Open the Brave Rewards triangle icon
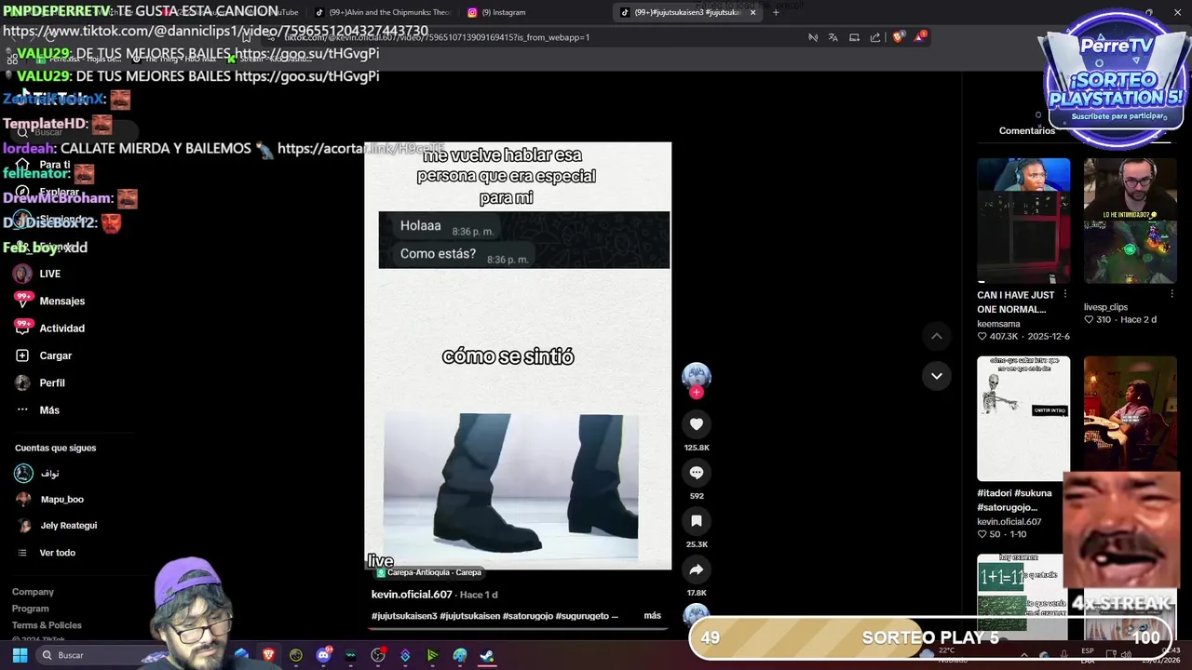The width and height of the screenshot is (1192, 670). 921,37
